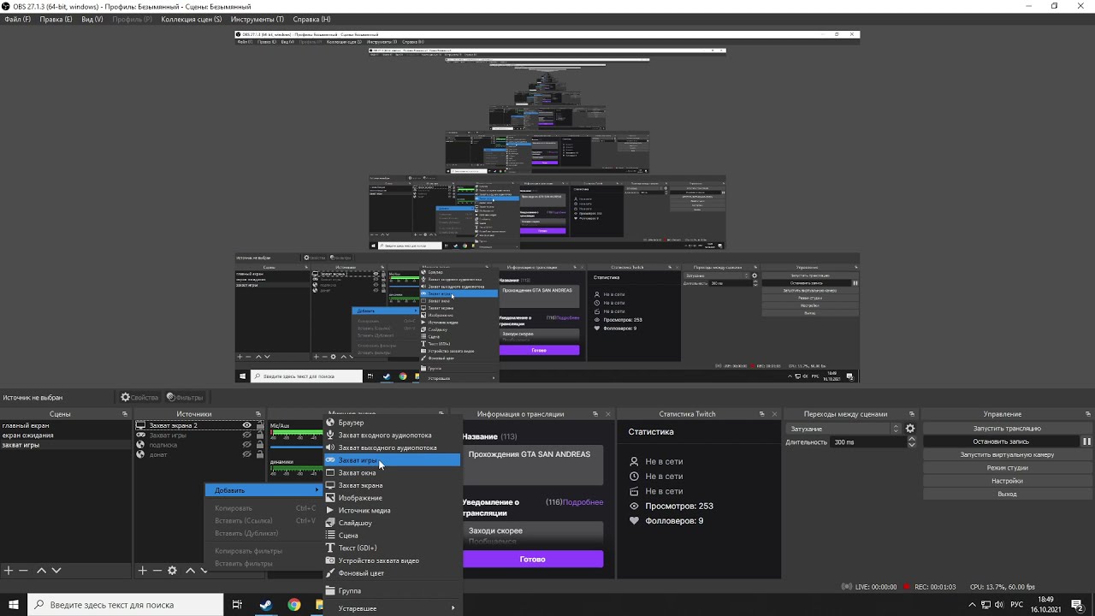Undock the Управление panel
The height and width of the screenshot is (616, 1095).
(1088, 414)
